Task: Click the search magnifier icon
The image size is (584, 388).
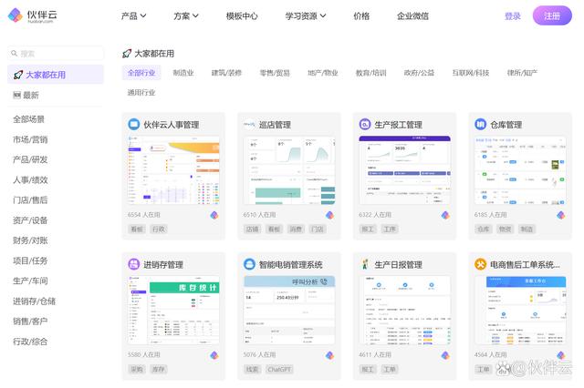Action: [x=15, y=54]
